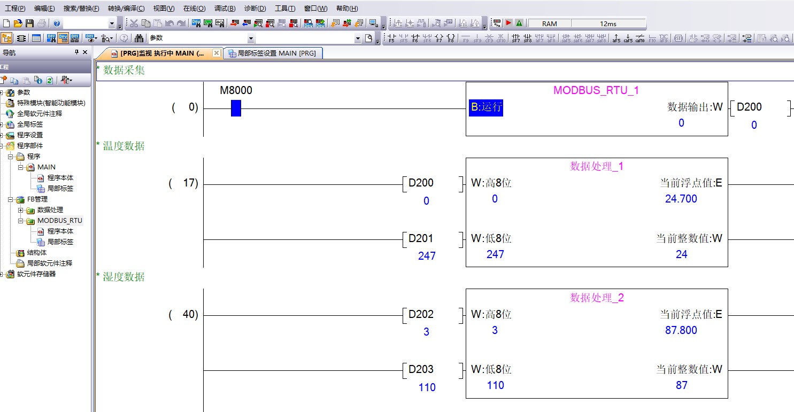
Task: Open the 在线(O) menu
Action: pos(194,9)
